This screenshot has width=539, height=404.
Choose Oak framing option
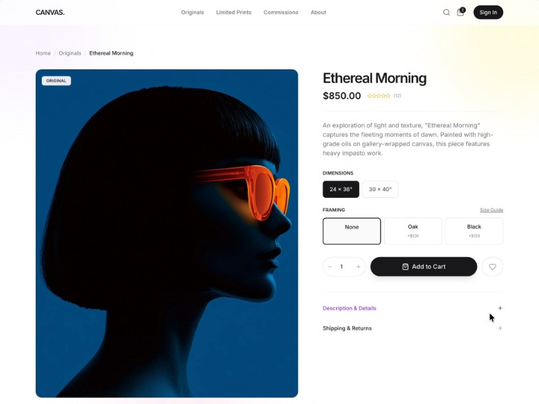[413, 231]
